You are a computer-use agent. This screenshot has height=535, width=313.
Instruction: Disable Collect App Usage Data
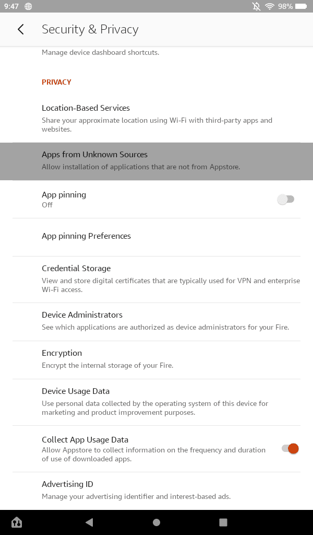pyautogui.click(x=290, y=448)
